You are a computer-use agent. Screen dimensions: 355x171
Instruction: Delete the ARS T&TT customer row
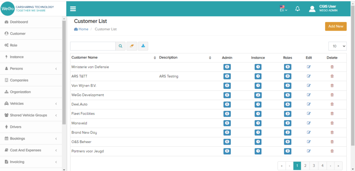(x=332, y=76)
